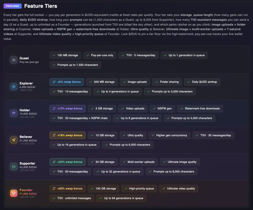Click the Video uploads chip
The height and width of the screenshot is (210, 253).
[x=133, y=109]
